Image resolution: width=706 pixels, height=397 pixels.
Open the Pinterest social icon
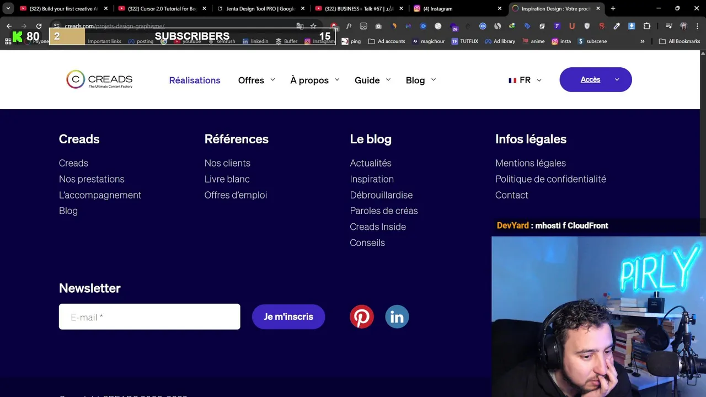[362, 317]
